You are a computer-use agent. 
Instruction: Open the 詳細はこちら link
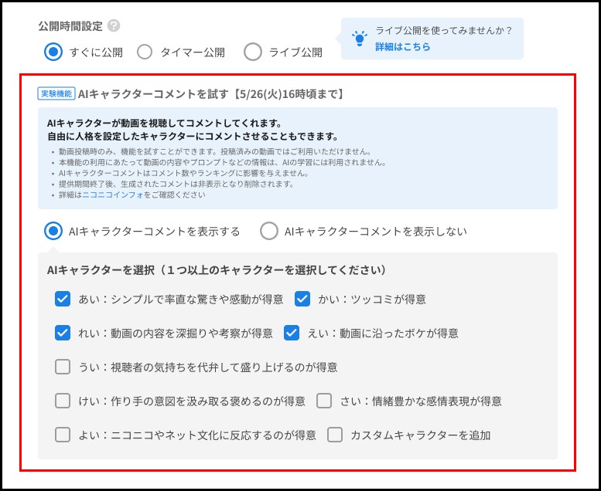402,47
